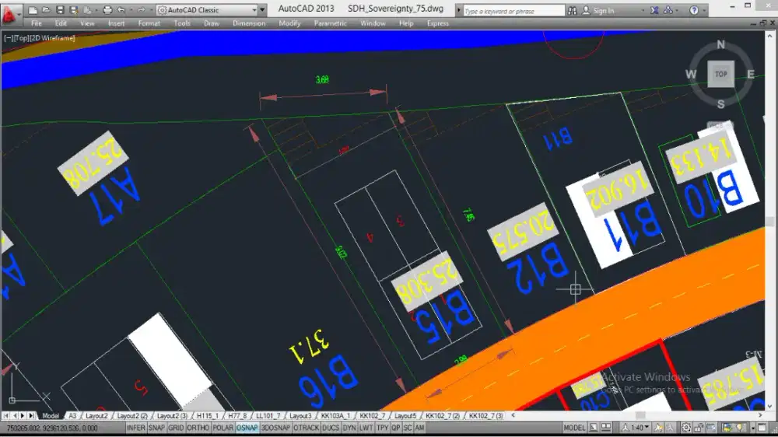Click the Help question mark icon
778x437 pixels.
click(694, 10)
